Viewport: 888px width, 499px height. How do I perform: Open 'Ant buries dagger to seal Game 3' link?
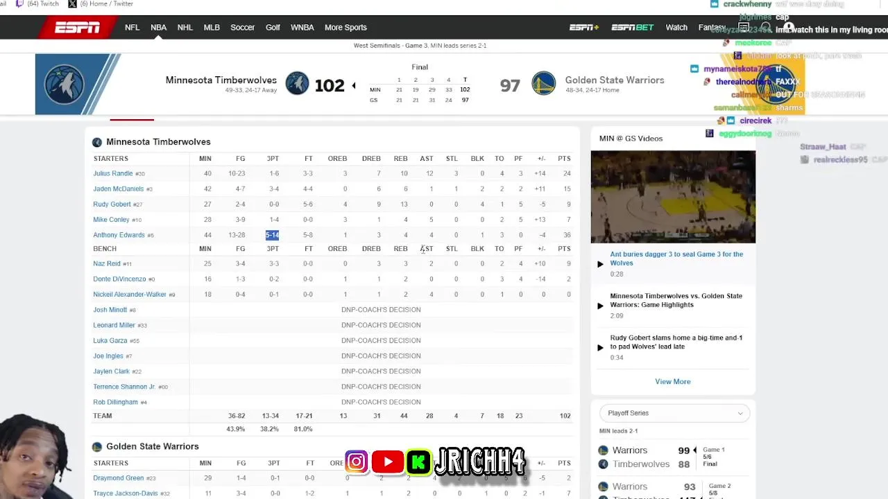[676, 259]
